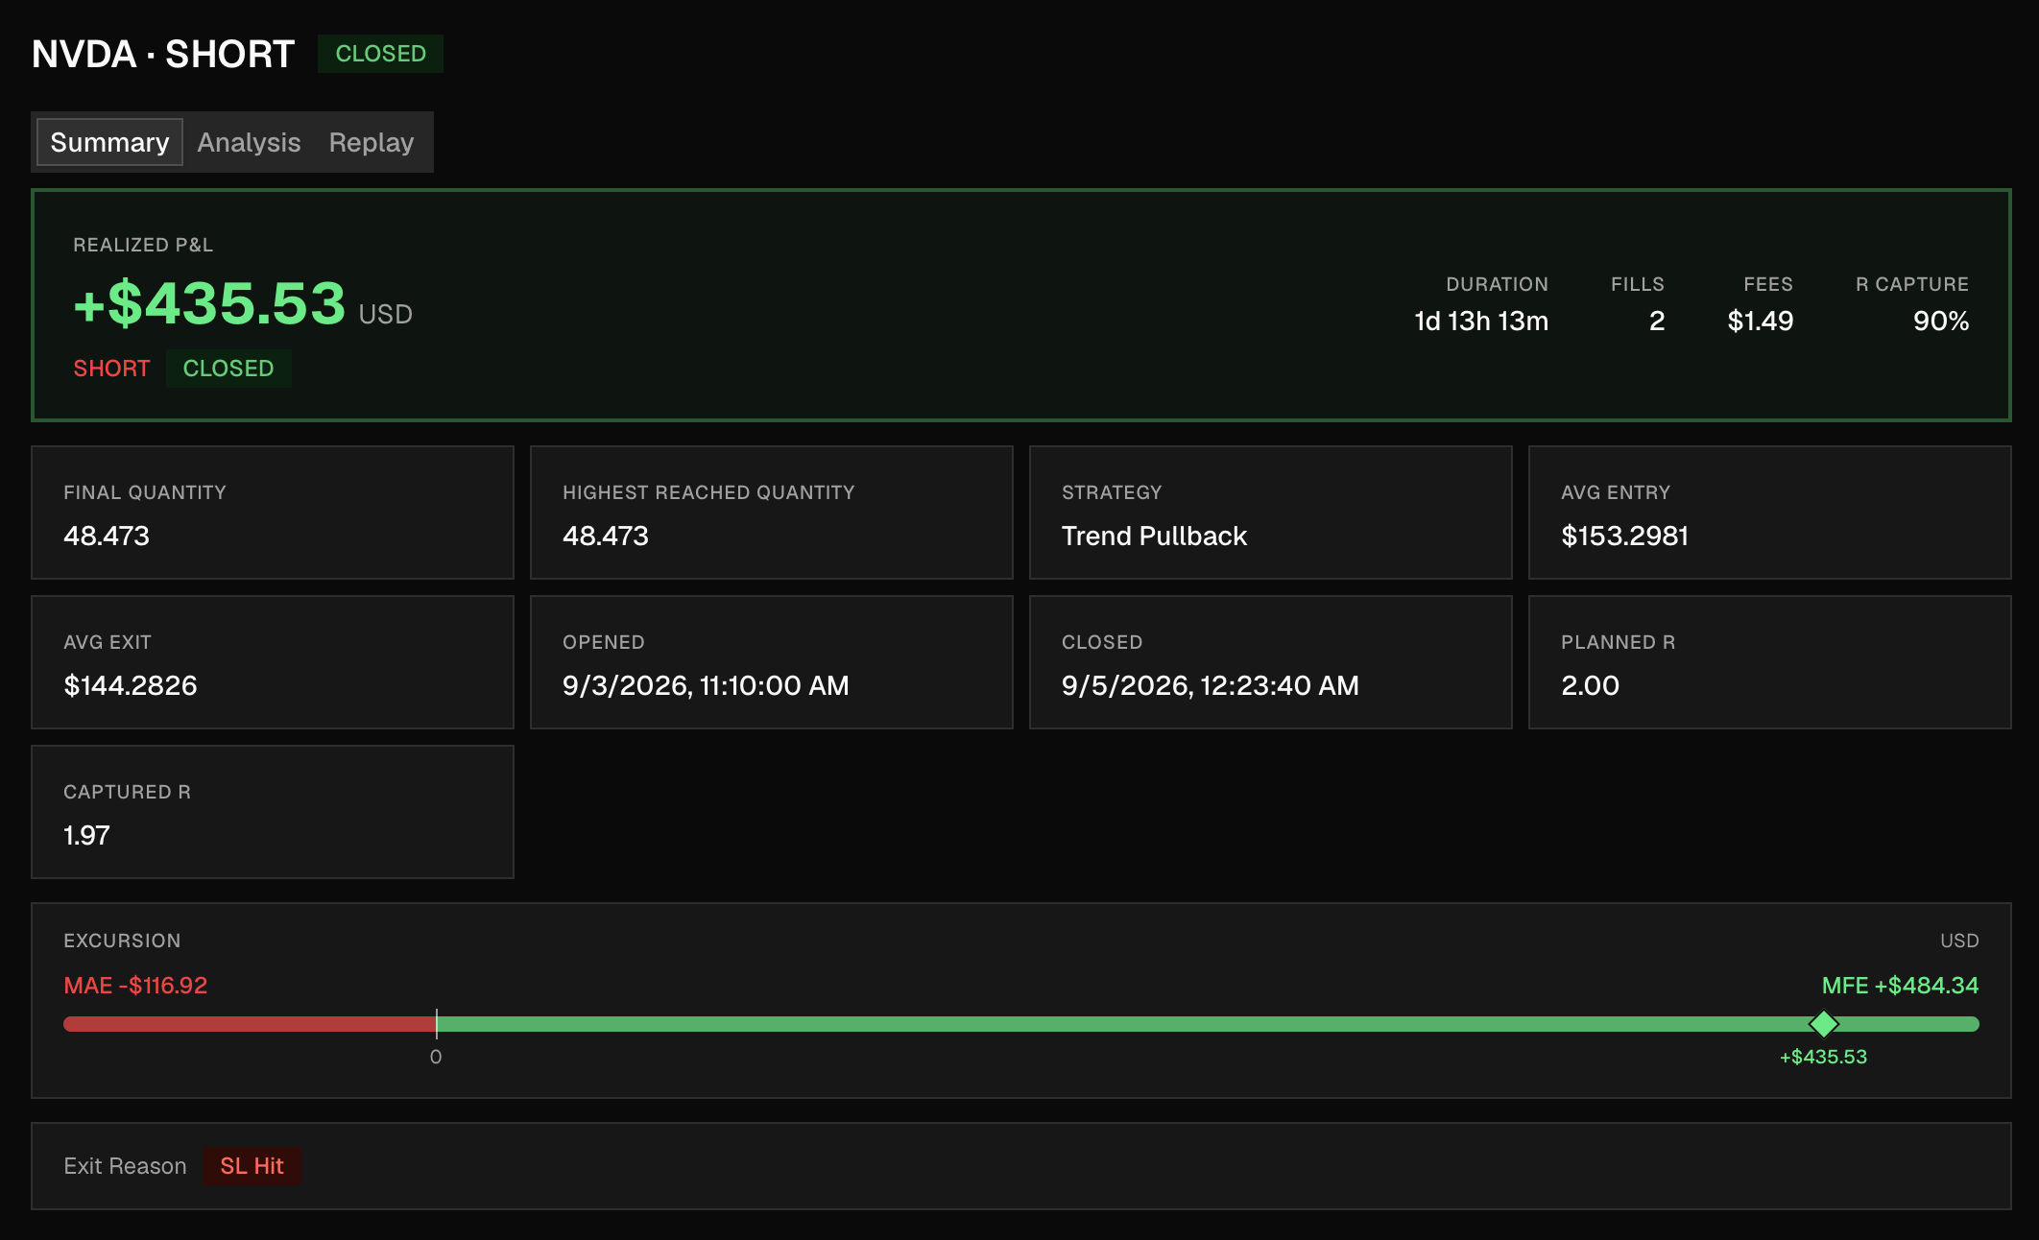Click the green diamond marker on excursion bar

(1823, 1024)
